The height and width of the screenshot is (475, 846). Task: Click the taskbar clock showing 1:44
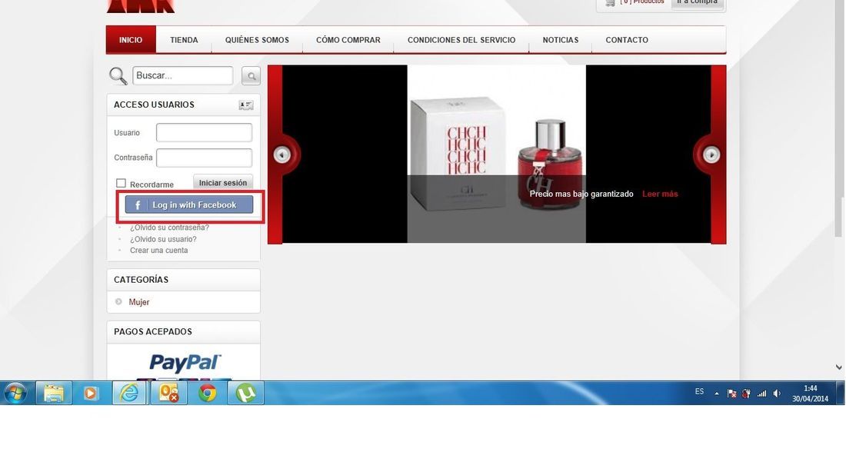[810, 394]
